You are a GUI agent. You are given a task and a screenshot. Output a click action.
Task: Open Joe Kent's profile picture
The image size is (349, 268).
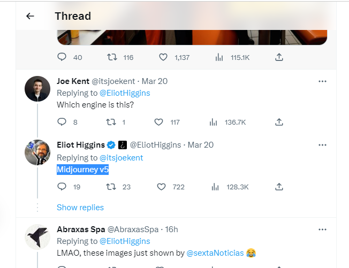[37, 89]
